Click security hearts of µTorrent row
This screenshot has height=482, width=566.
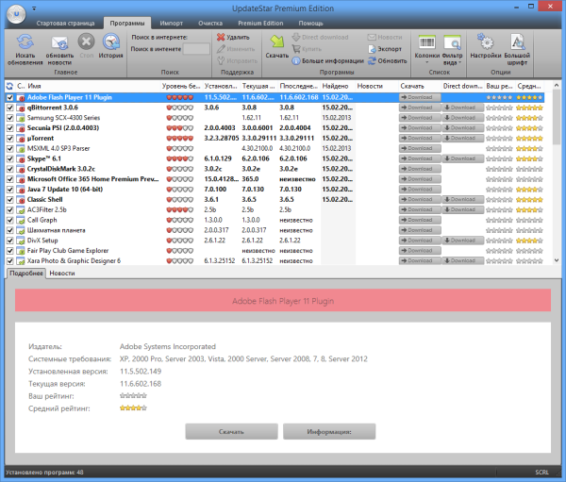coord(180,139)
